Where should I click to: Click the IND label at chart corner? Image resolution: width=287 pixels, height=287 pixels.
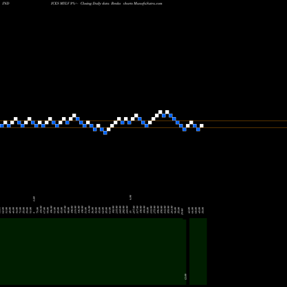pyautogui.click(x=6, y=3)
